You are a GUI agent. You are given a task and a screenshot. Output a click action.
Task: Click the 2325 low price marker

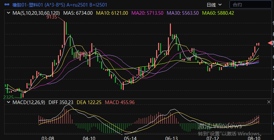[9, 97]
